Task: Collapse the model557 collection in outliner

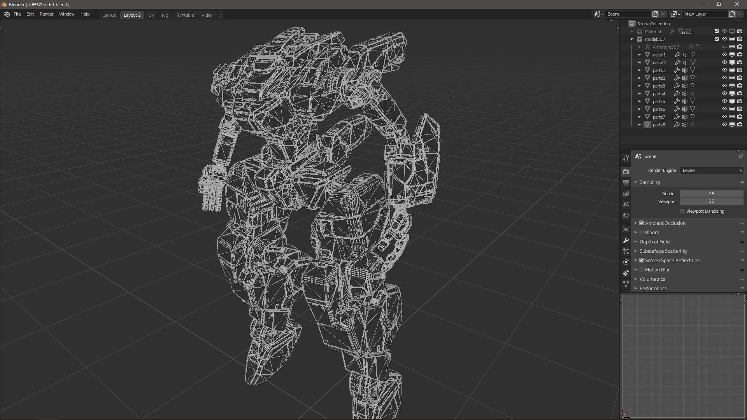Action: tap(632, 39)
